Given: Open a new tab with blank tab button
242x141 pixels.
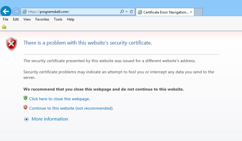Looking at the screenshot, I should coord(198,12).
